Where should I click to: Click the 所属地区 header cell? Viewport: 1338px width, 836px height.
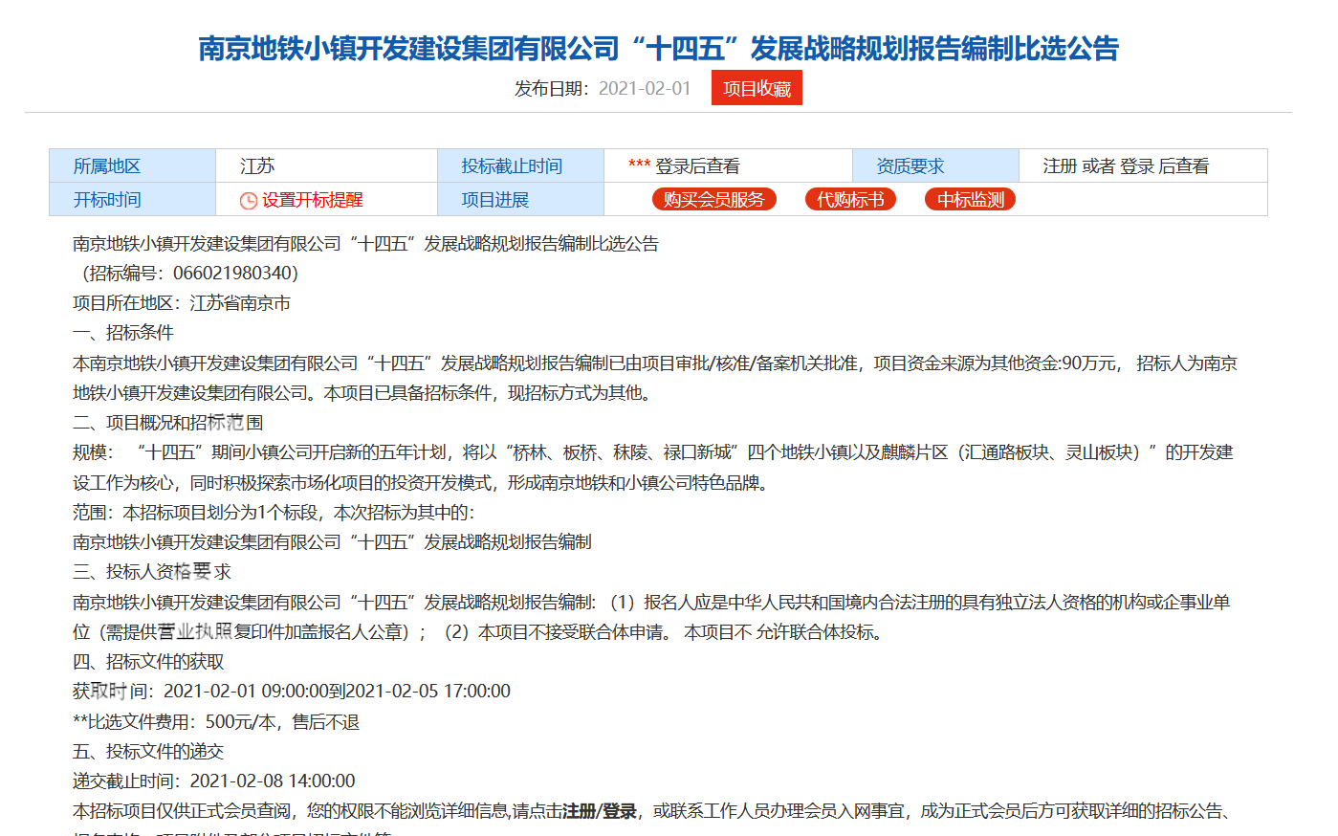pyautogui.click(x=132, y=165)
